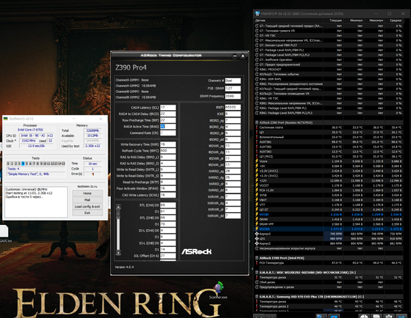
Task: Click the SAVE.txt desktop file
Action: click(x=5, y=235)
